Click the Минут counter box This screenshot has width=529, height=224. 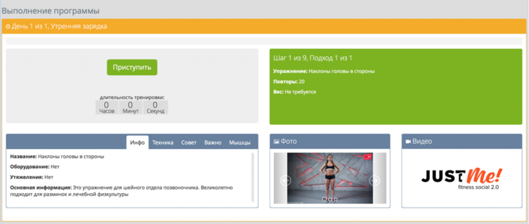[131, 107]
